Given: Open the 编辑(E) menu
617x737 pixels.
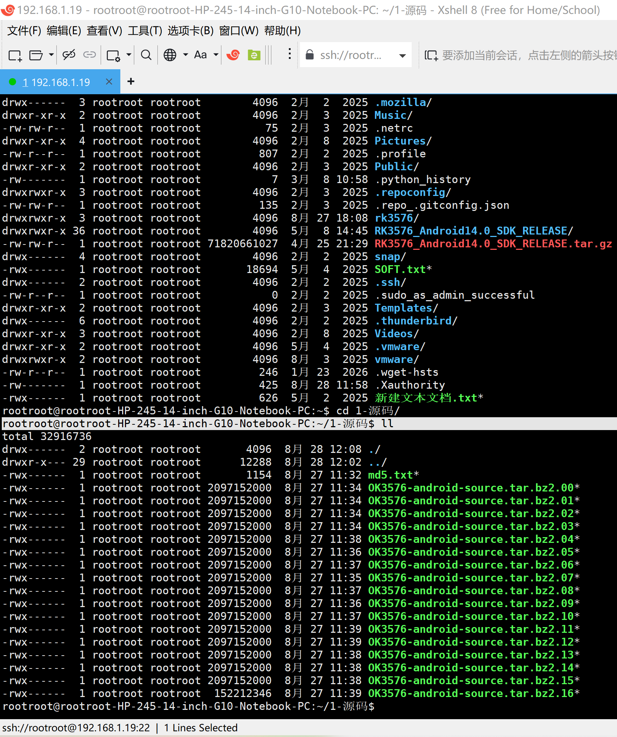Looking at the screenshot, I should (64, 31).
